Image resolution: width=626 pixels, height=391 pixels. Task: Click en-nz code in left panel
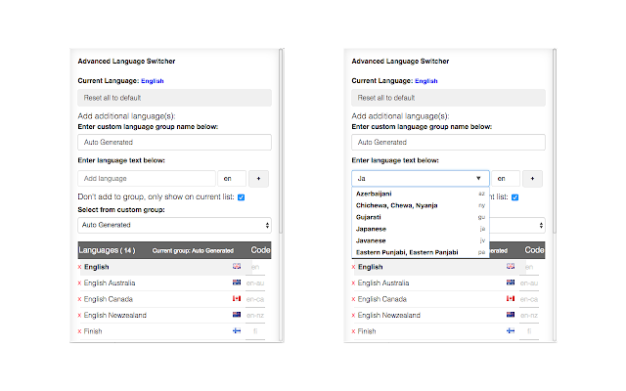[x=255, y=315]
